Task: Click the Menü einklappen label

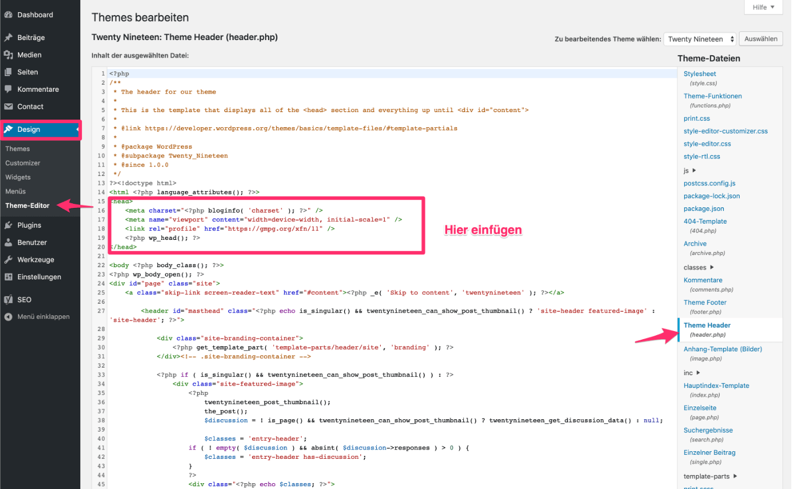Action: click(44, 317)
